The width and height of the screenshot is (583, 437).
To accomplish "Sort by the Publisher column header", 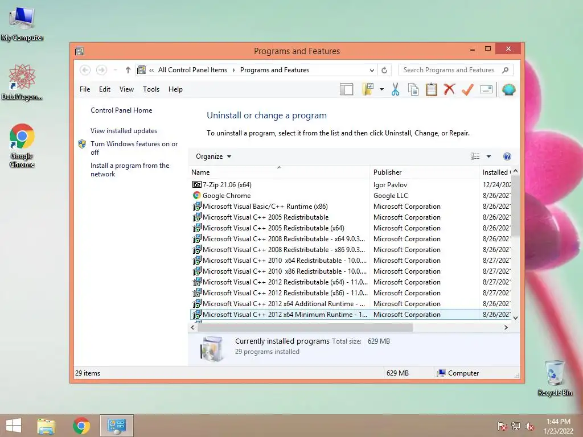I will pyautogui.click(x=424, y=172).
